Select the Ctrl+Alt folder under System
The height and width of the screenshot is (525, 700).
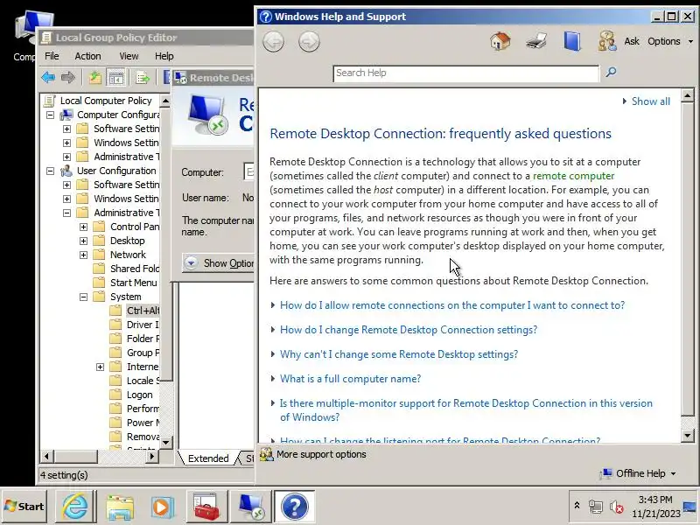(143, 311)
